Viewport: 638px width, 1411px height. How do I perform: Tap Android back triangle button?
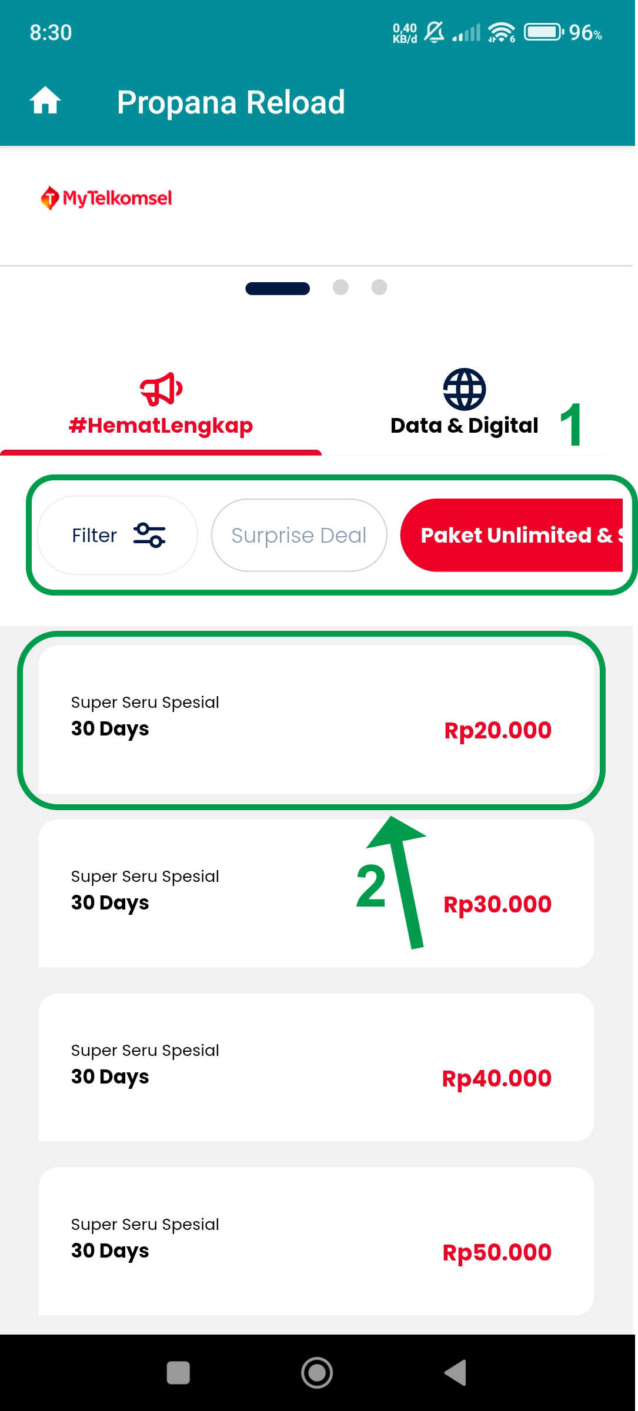pyautogui.click(x=456, y=1373)
